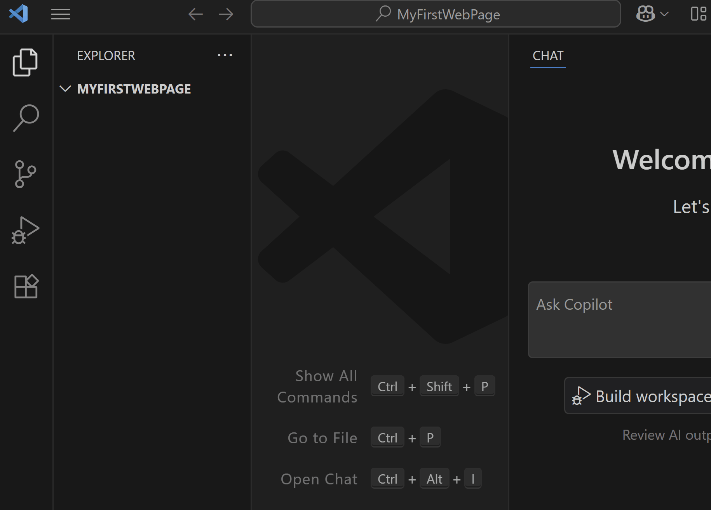Switch to the CHAT tab
This screenshot has height=510, width=711.
(x=547, y=56)
